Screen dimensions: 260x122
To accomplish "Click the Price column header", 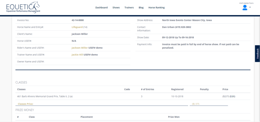I will point(225,89).
